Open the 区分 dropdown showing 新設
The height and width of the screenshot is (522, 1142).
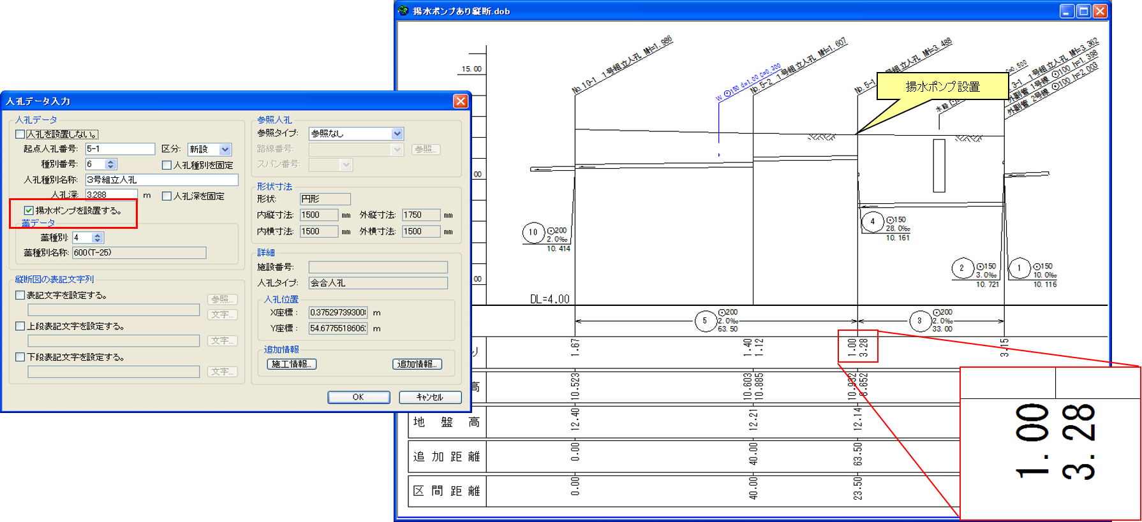225,149
